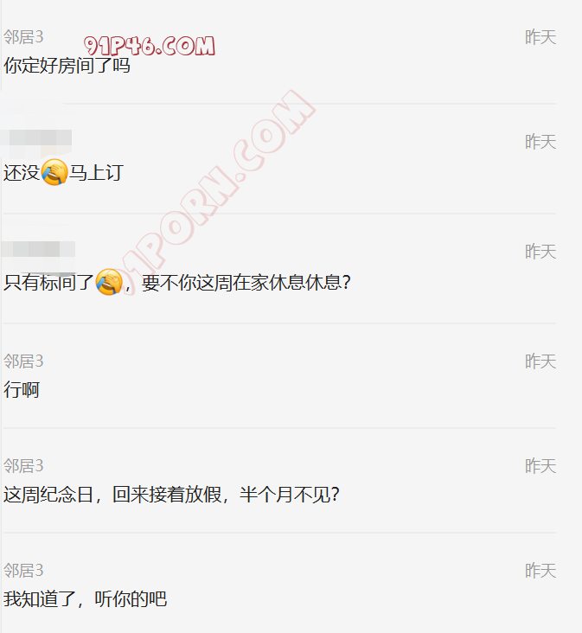Click 昨天 timestamp next to 还没 message

[540, 142]
